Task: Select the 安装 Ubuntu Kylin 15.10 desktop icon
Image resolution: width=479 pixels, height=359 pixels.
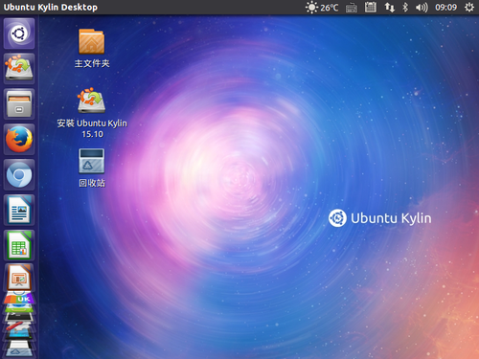Action: pyautogui.click(x=92, y=113)
